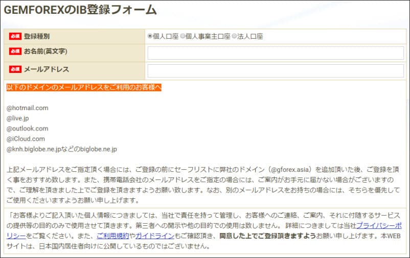Click the 必須 badge next to お名前(英文字)

click(x=15, y=51)
